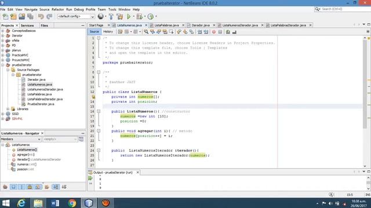Open dropdown arrow next to Run Project
This screenshot has width=371, height=208.
tap(133, 17)
